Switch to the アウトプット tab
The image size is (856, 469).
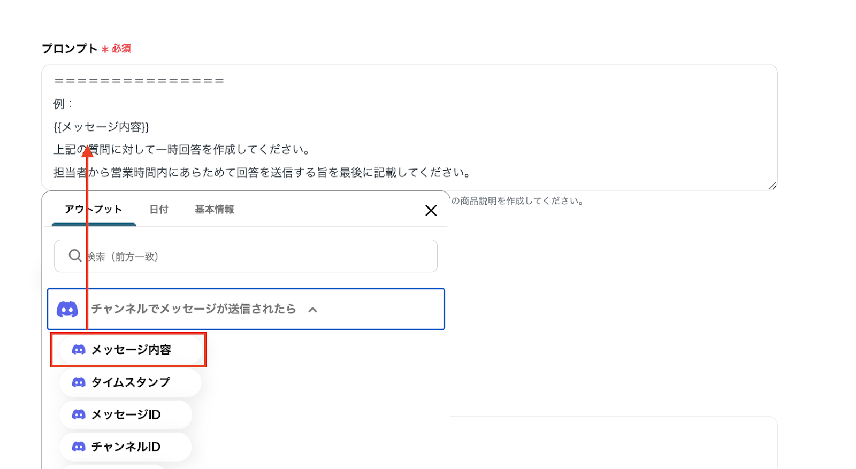pyautogui.click(x=94, y=209)
